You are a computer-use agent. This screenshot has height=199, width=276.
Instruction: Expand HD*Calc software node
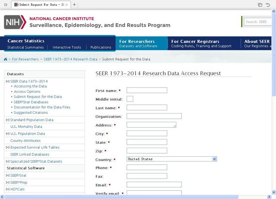point(8,189)
